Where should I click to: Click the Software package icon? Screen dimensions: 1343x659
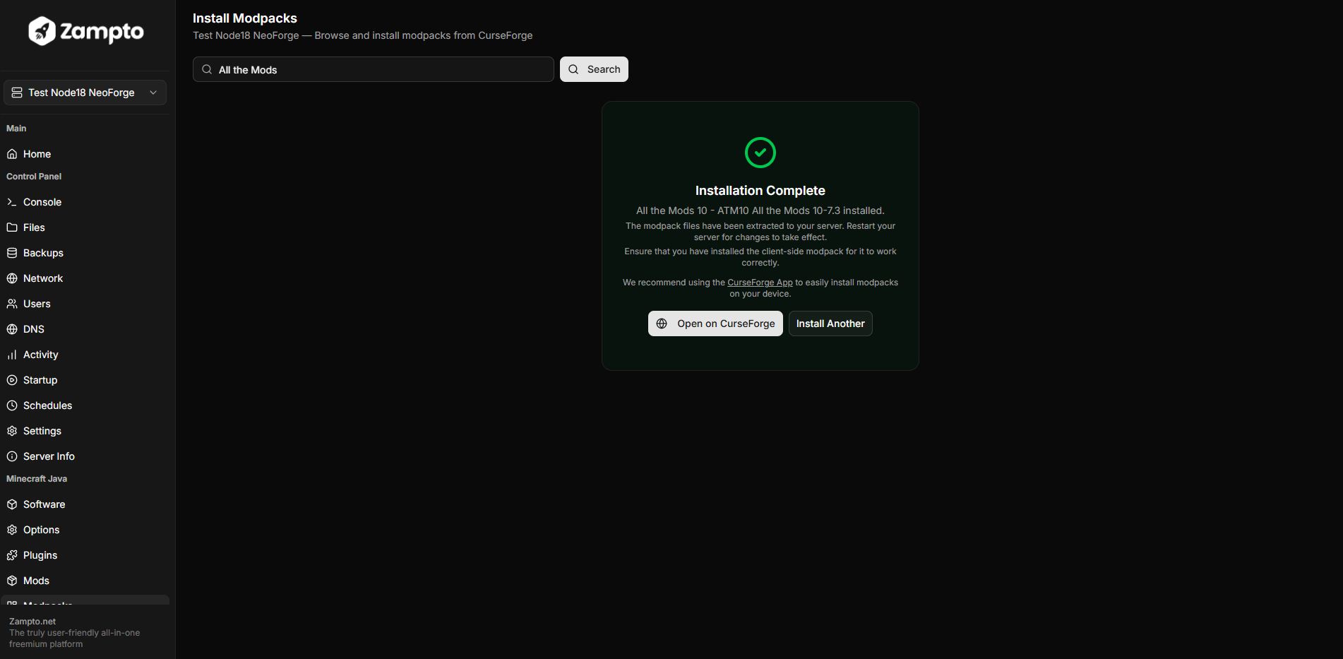click(12, 504)
